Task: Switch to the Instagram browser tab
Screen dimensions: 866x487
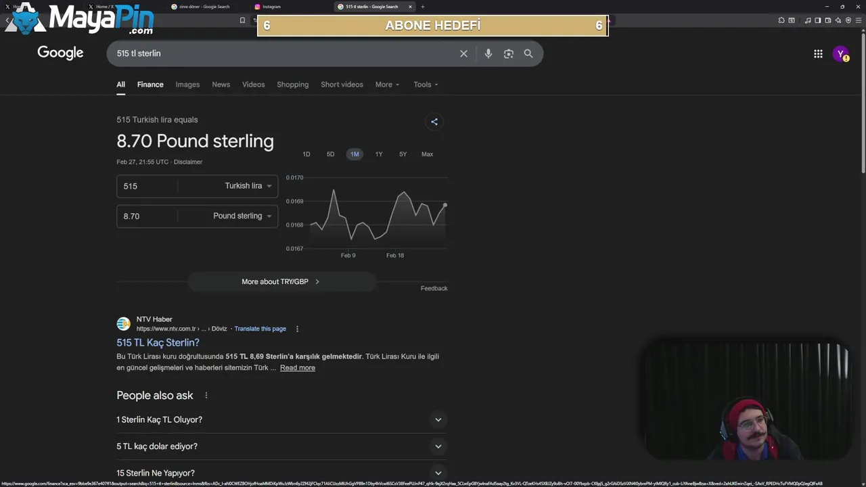Action: [x=291, y=7]
